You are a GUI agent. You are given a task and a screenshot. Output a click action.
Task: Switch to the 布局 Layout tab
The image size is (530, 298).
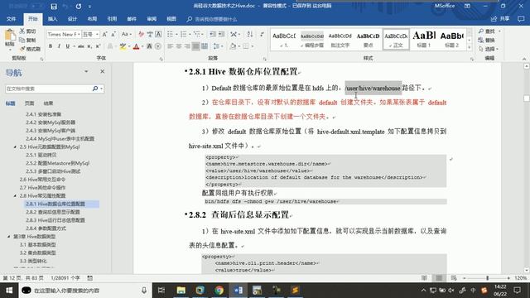[x=92, y=19]
